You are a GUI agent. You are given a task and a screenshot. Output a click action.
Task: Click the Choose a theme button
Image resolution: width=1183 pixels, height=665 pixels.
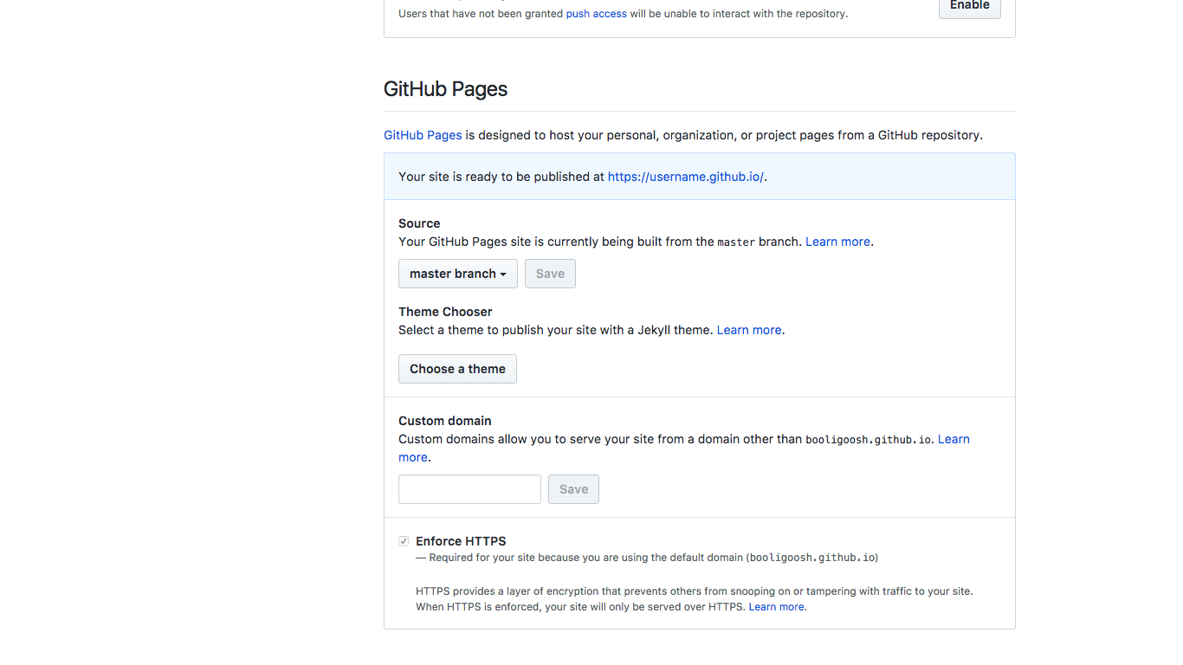click(x=457, y=369)
